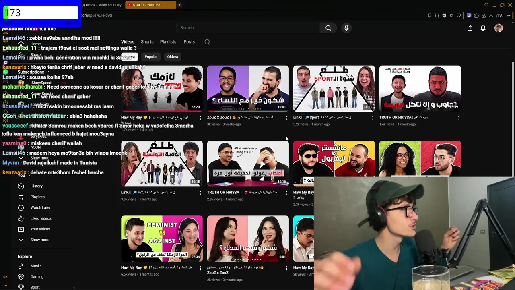Screen dimensions: 515x290
Task: Open options menu for 37:20 Haw My Ray video
Action: click(x=200, y=118)
